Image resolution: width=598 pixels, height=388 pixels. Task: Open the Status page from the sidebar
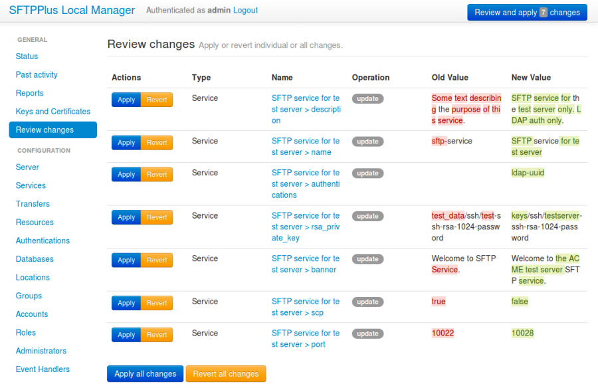coord(27,56)
